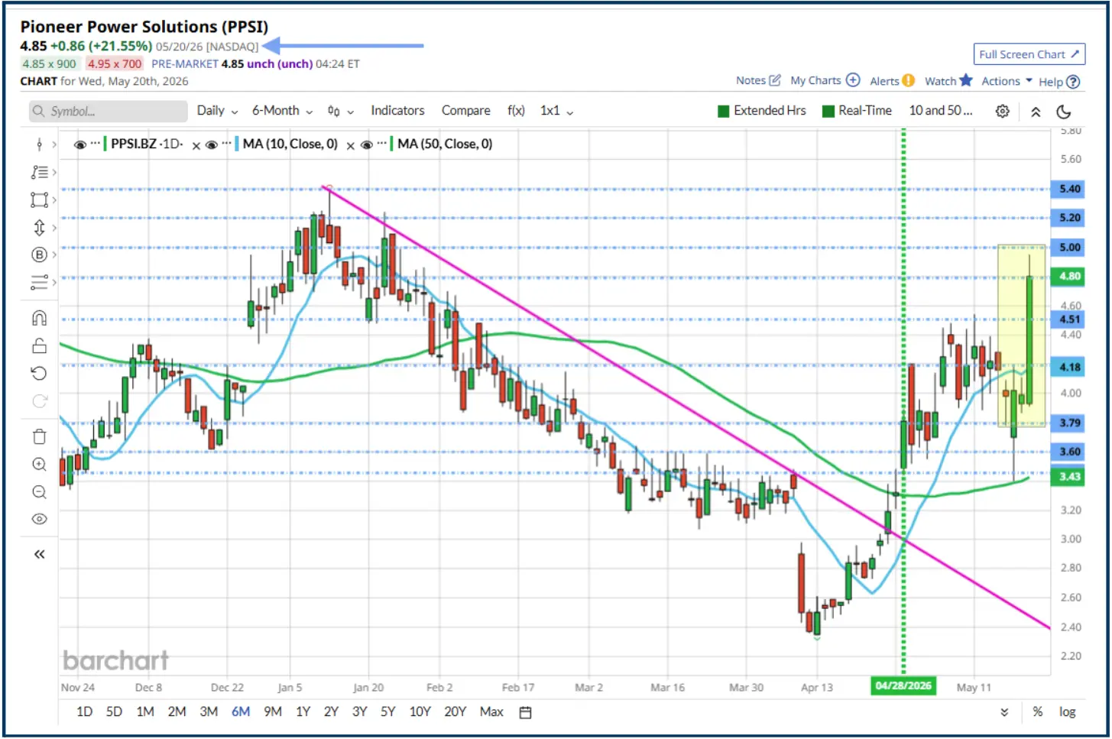Open the 6-Month period dropdown

282,111
